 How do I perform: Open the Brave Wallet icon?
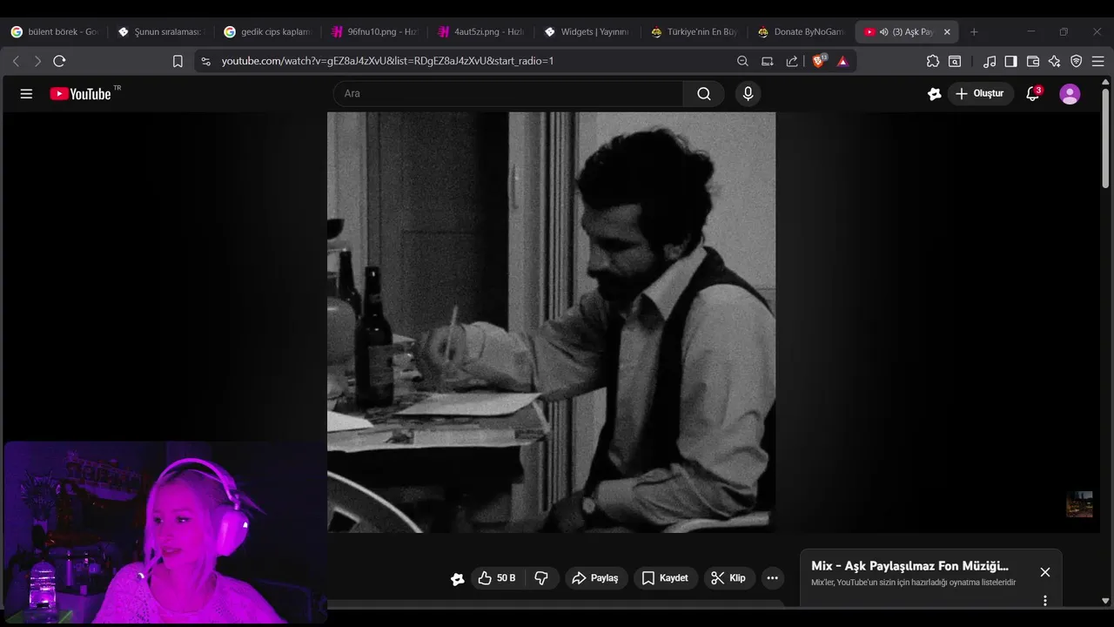click(1033, 61)
